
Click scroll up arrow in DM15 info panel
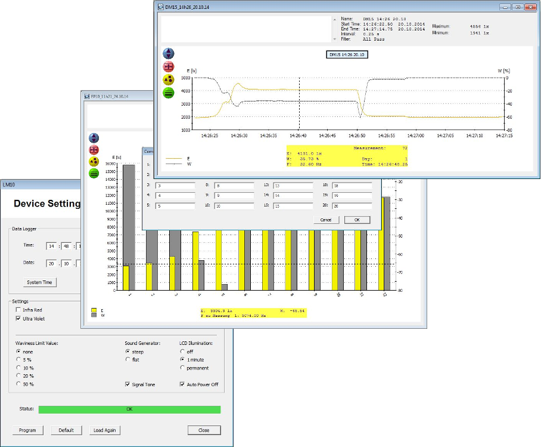click(x=335, y=20)
